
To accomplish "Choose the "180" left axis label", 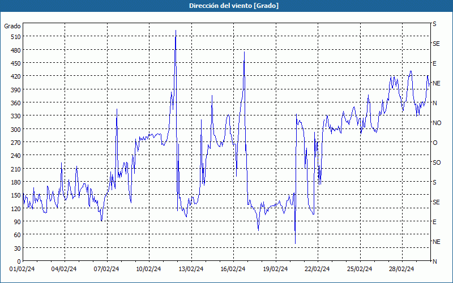I will [16, 182].
